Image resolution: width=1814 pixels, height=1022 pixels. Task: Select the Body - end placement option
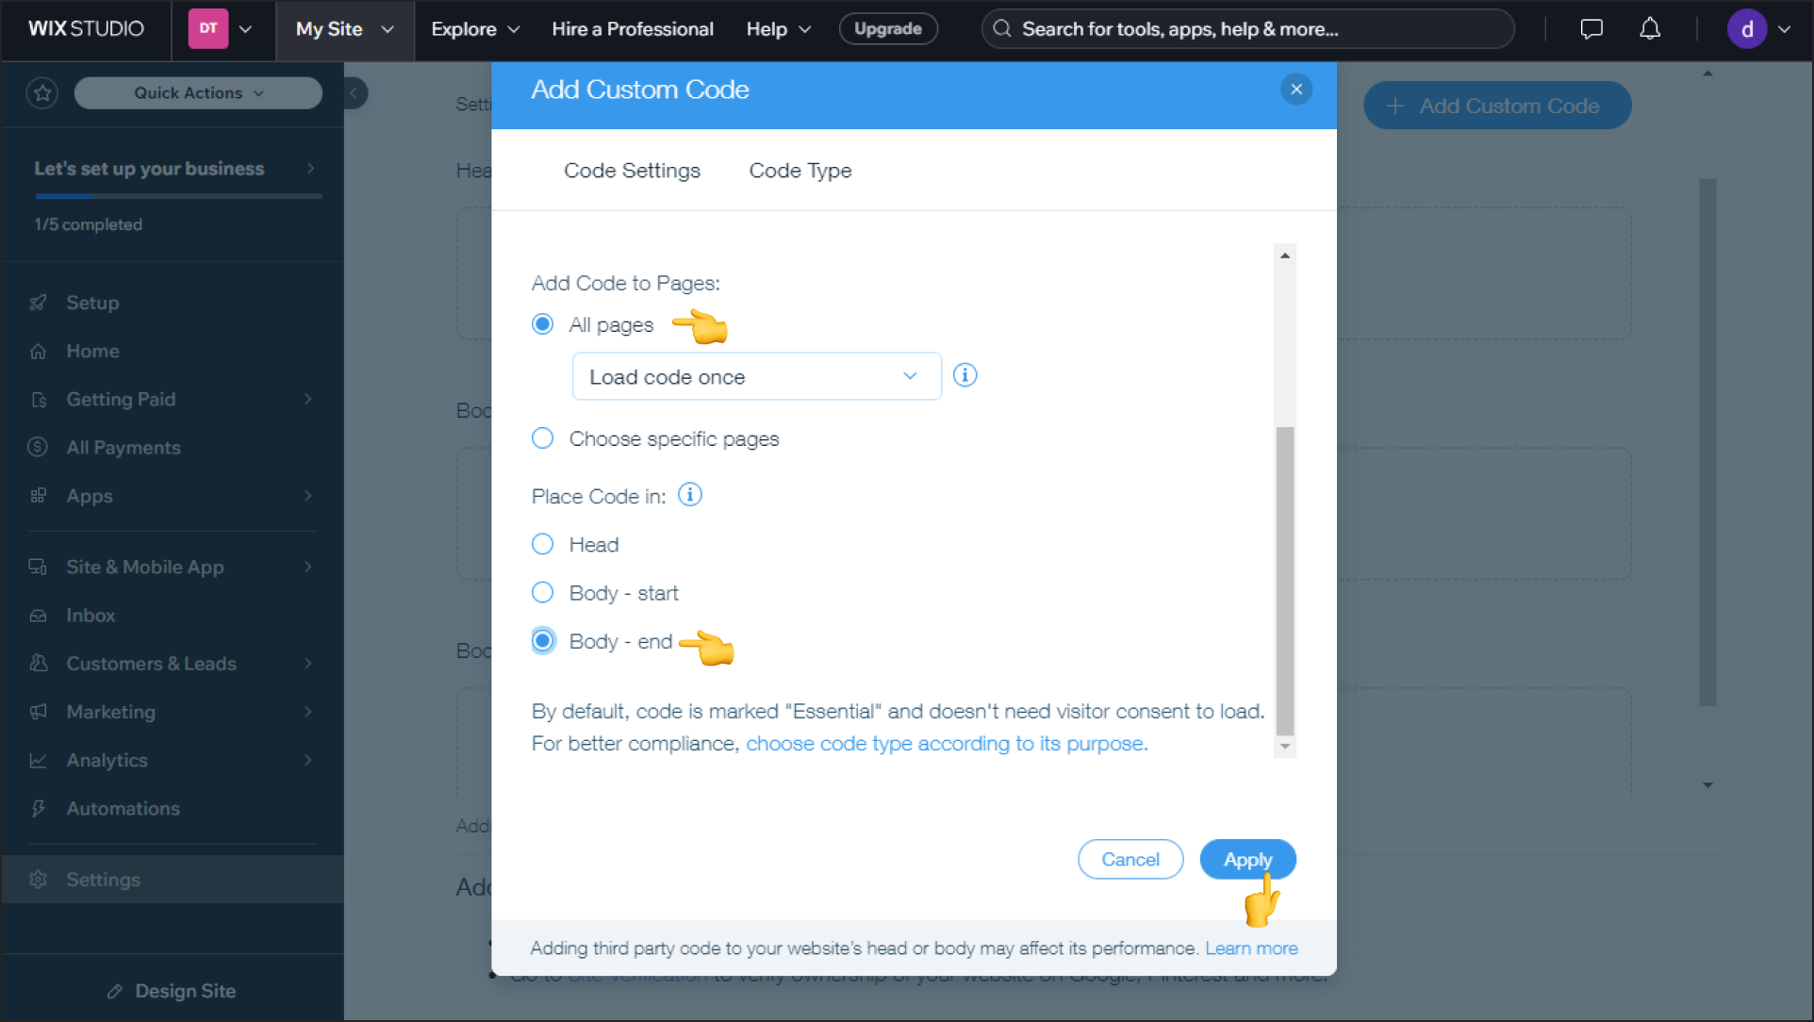pyautogui.click(x=544, y=639)
